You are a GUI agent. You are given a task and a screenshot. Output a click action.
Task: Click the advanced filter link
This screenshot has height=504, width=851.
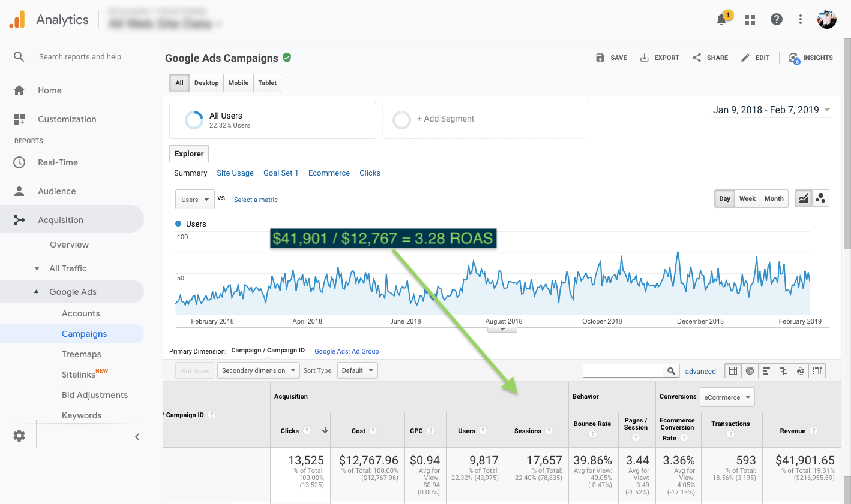700,371
